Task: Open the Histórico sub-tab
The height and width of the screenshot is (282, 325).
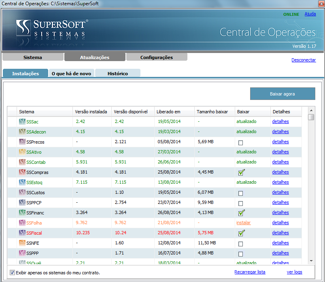Action: 118,73
